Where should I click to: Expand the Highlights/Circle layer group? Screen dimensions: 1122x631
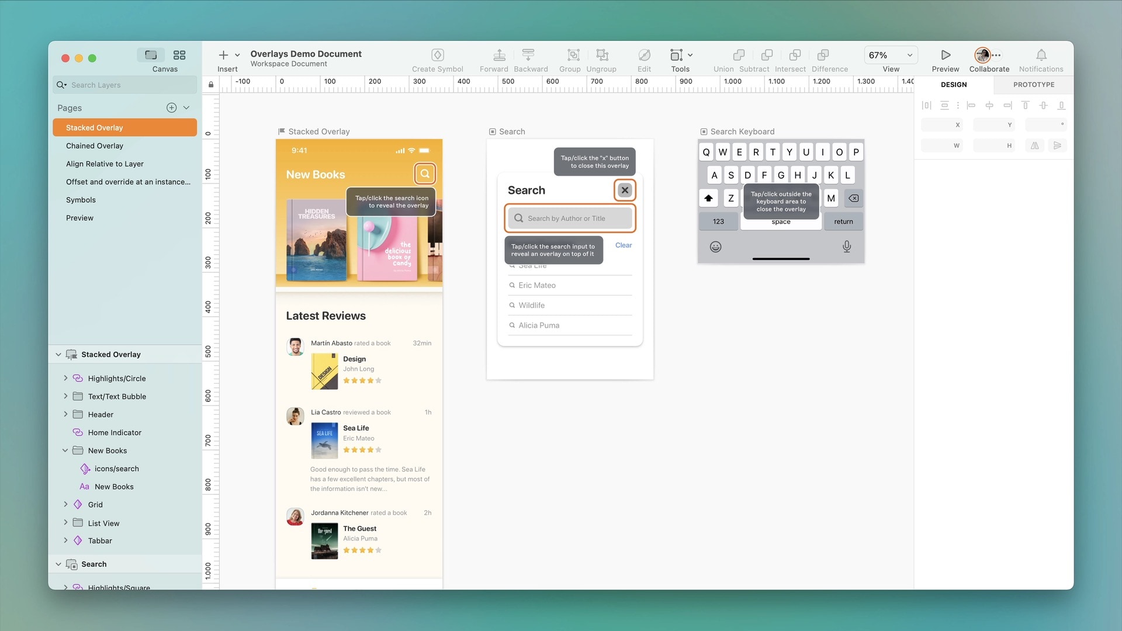(x=65, y=377)
